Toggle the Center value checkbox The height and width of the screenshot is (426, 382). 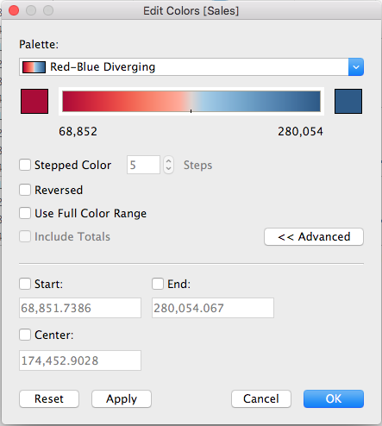(25, 335)
